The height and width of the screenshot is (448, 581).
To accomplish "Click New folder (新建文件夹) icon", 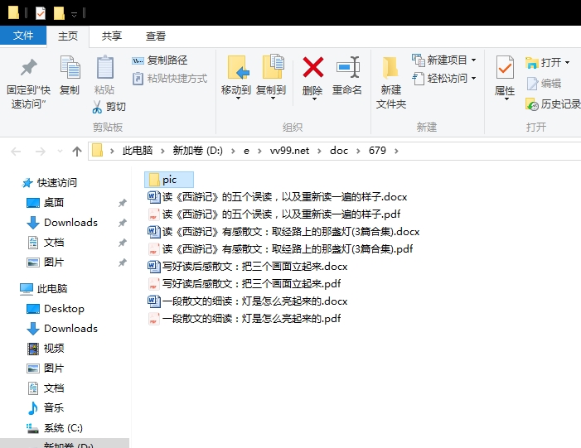I will point(390,67).
